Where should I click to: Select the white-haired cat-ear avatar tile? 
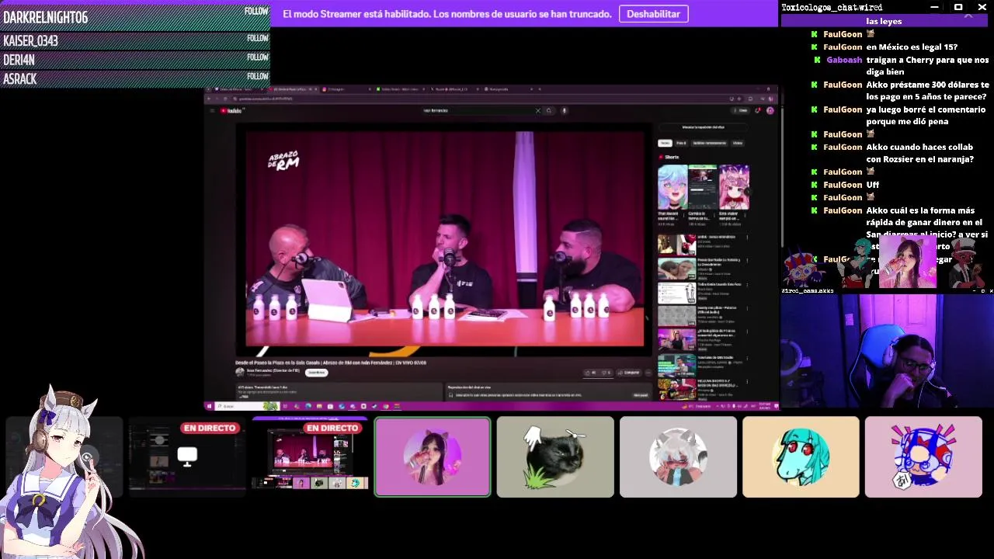(x=678, y=457)
